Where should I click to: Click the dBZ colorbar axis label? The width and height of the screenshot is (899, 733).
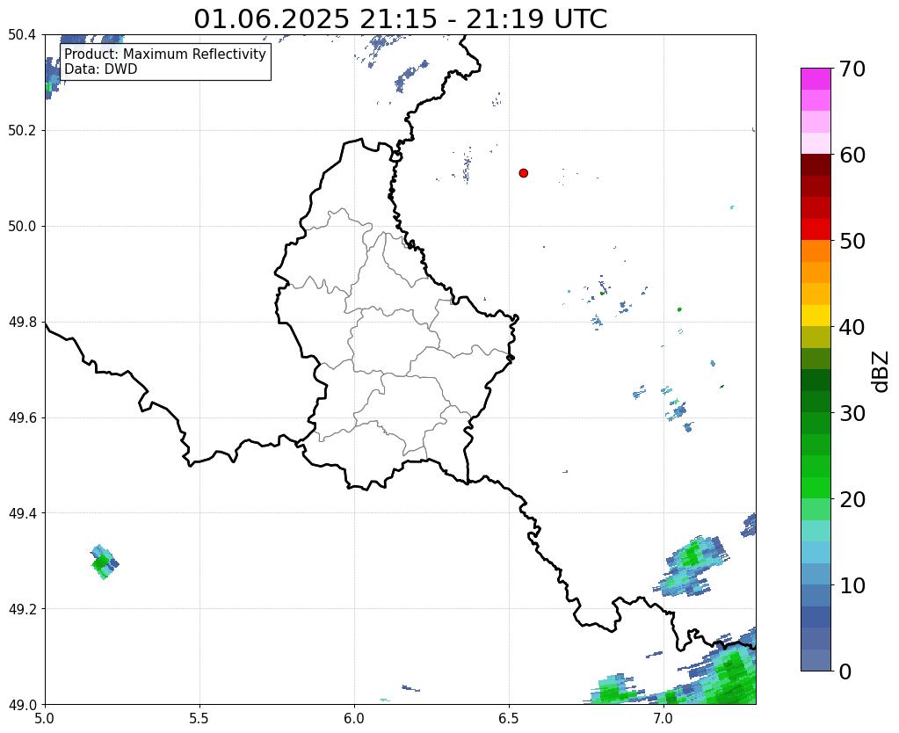pos(881,372)
